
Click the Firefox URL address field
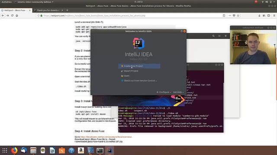(x=129, y=15)
